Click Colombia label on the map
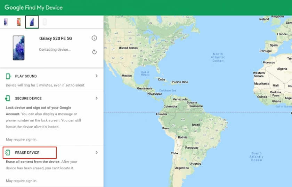Screen dimensions: 292x187 point(170,107)
